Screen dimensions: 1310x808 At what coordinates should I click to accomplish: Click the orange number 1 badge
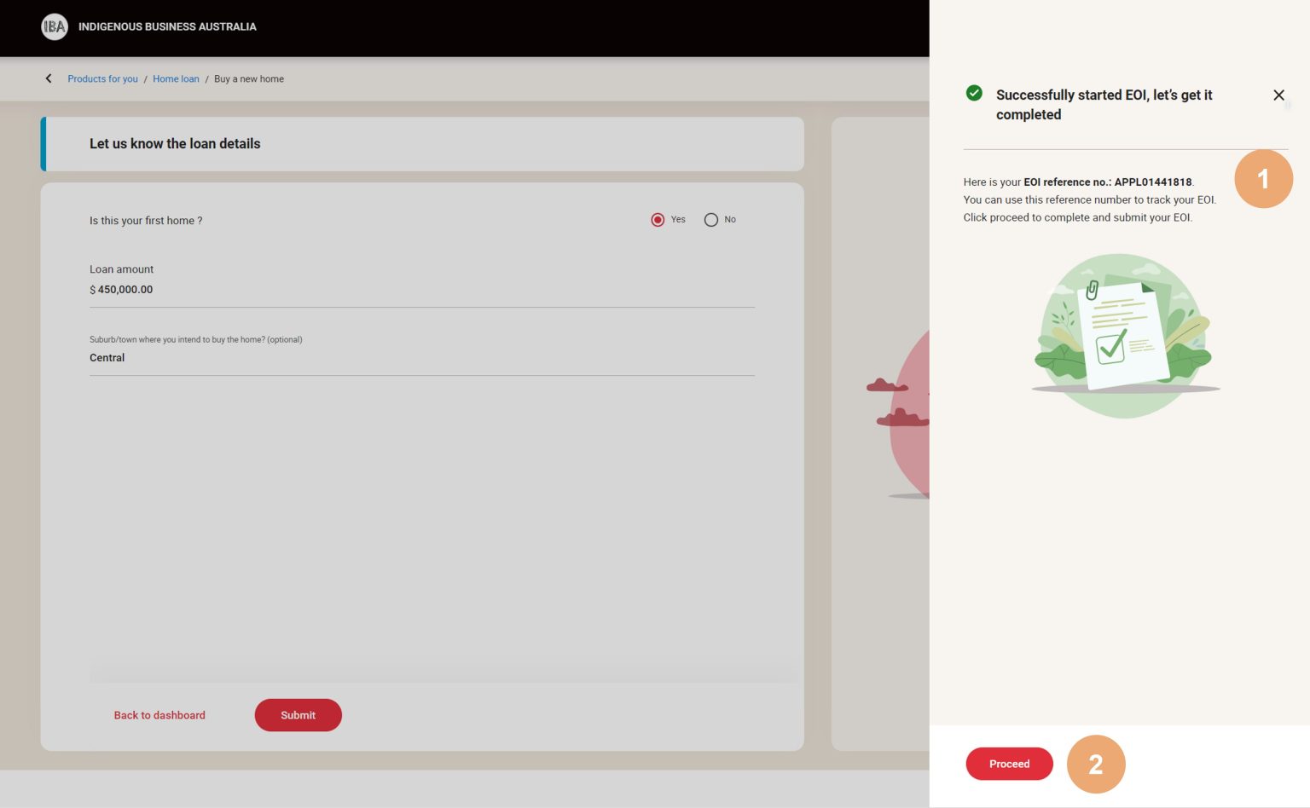click(x=1263, y=179)
